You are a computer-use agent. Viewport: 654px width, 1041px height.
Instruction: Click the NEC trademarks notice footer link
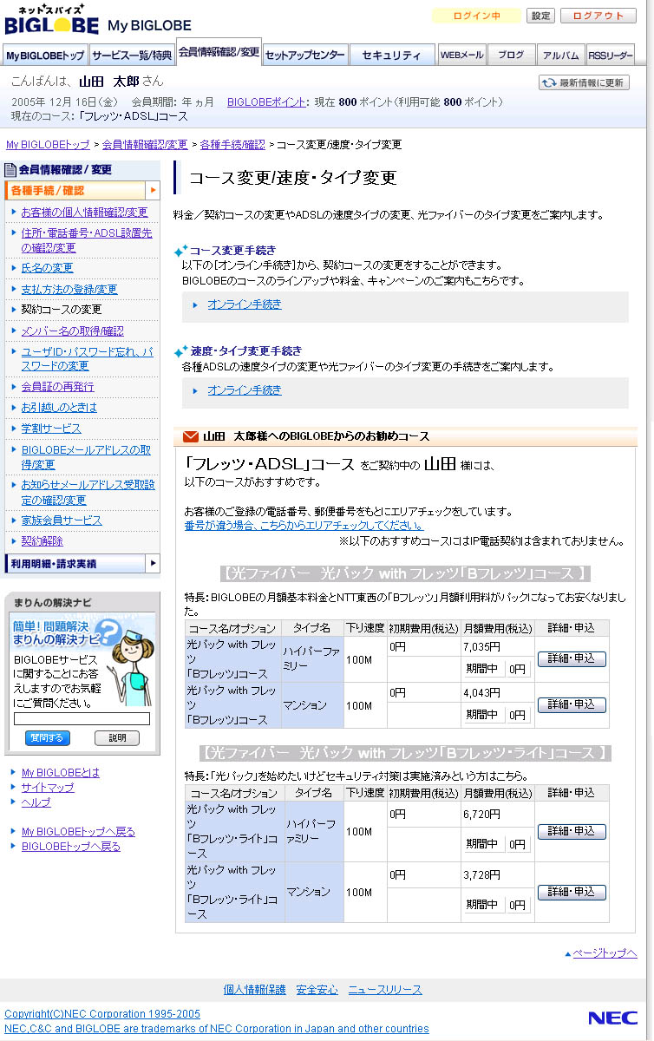tap(216, 1029)
